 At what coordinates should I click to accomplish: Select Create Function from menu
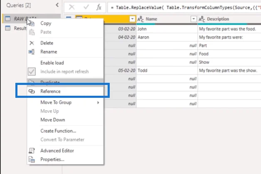58,131
